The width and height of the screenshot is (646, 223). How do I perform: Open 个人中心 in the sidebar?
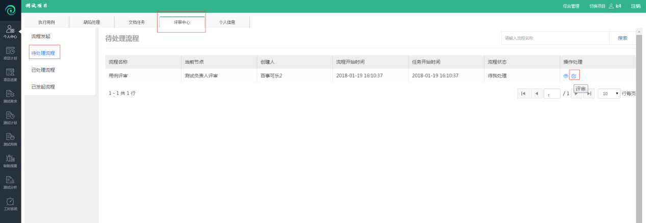pos(10,32)
